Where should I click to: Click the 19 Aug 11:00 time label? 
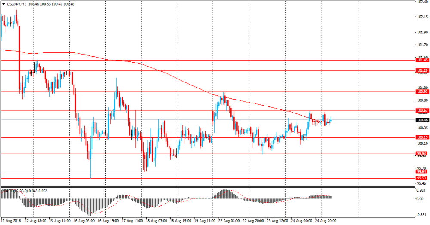(x=205, y=221)
